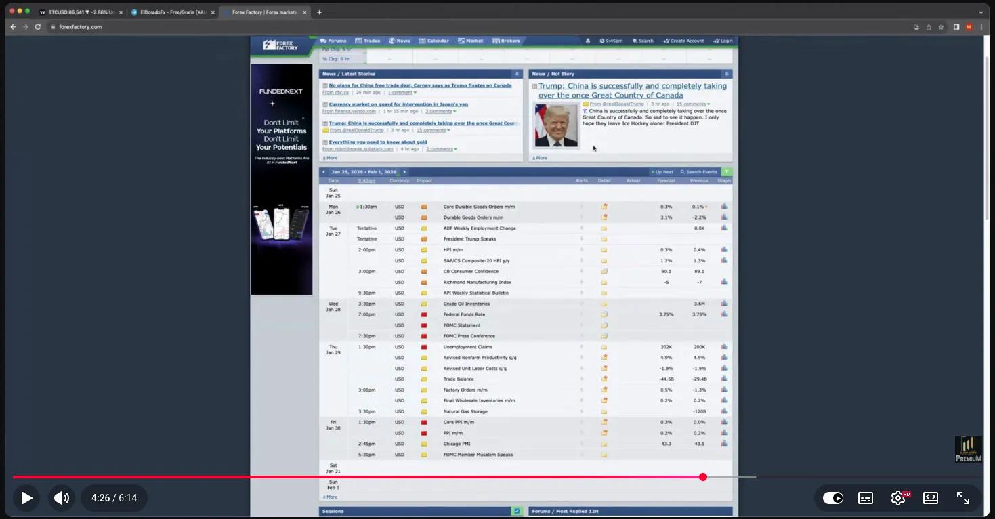Expand More under Latest Stories
The height and width of the screenshot is (519, 995).
pos(331,158)
